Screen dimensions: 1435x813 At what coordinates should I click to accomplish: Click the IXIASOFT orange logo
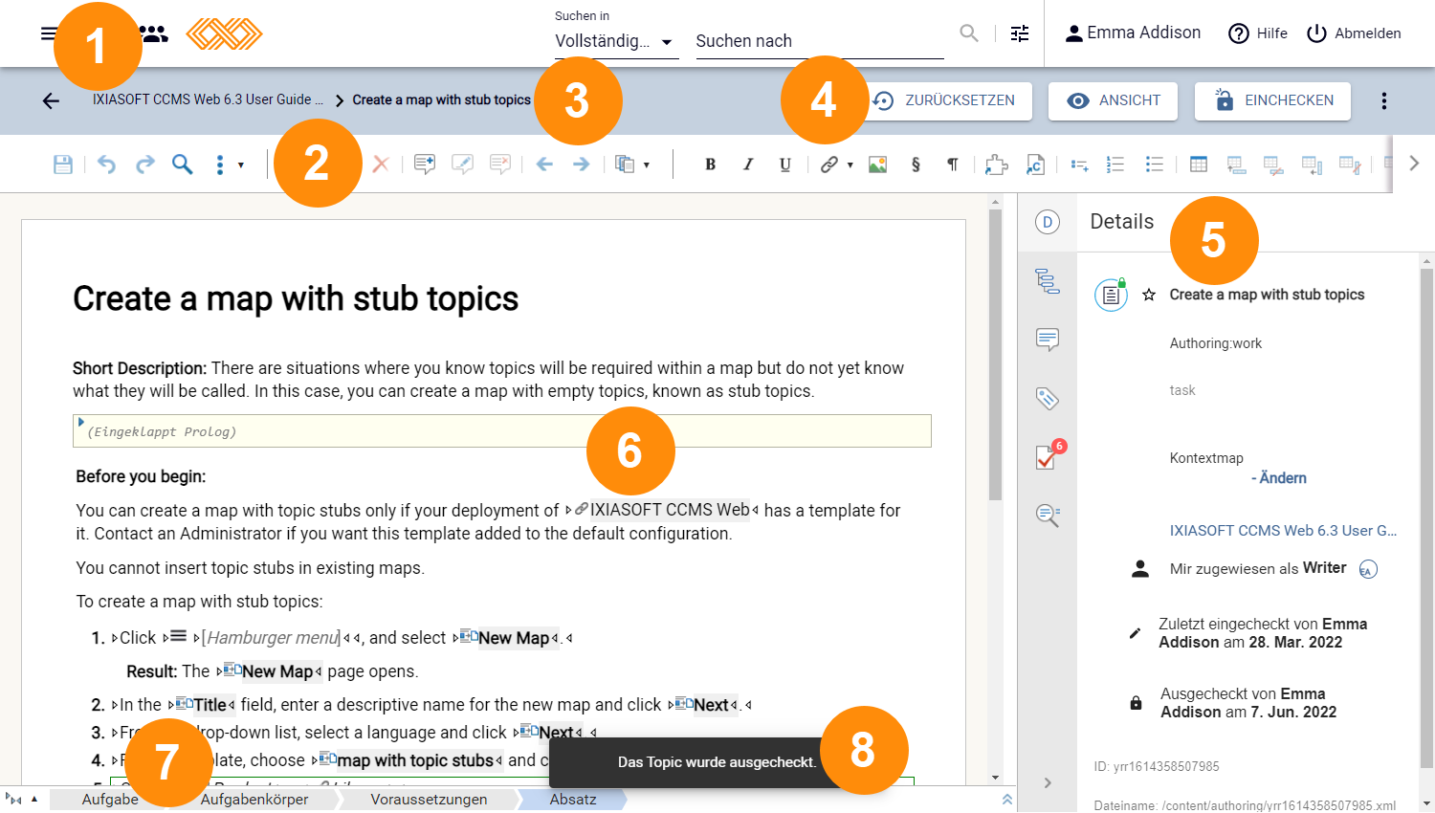[224, 33]
